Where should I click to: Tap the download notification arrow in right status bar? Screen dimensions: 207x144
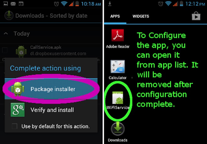109,4
